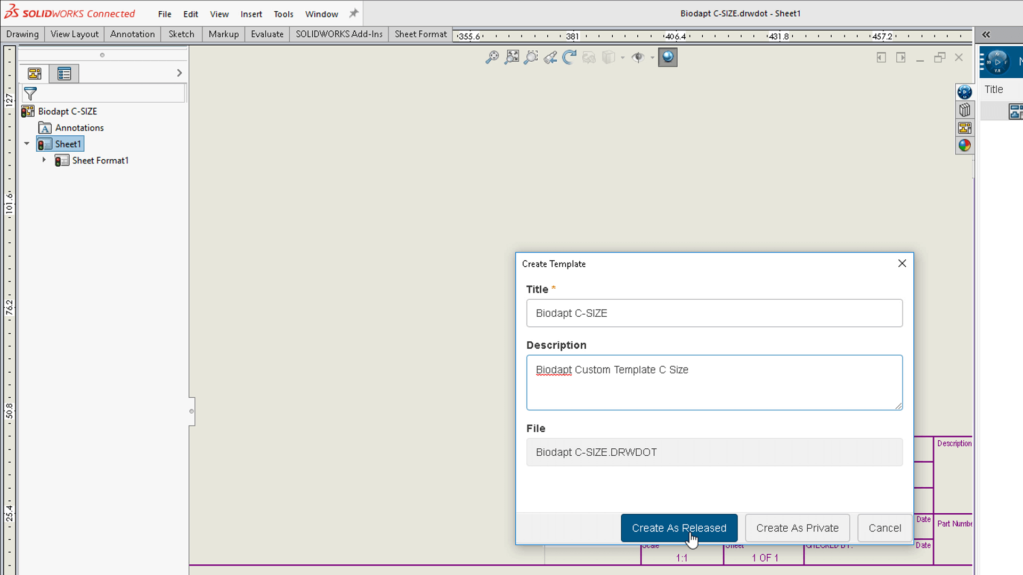1023x575 pixels.
Task: Open the 3DEXPERIENCE task pane tab
Action: (964, 92)
